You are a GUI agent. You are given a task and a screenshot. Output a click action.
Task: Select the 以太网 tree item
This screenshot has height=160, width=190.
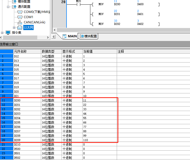click(28, 27)
